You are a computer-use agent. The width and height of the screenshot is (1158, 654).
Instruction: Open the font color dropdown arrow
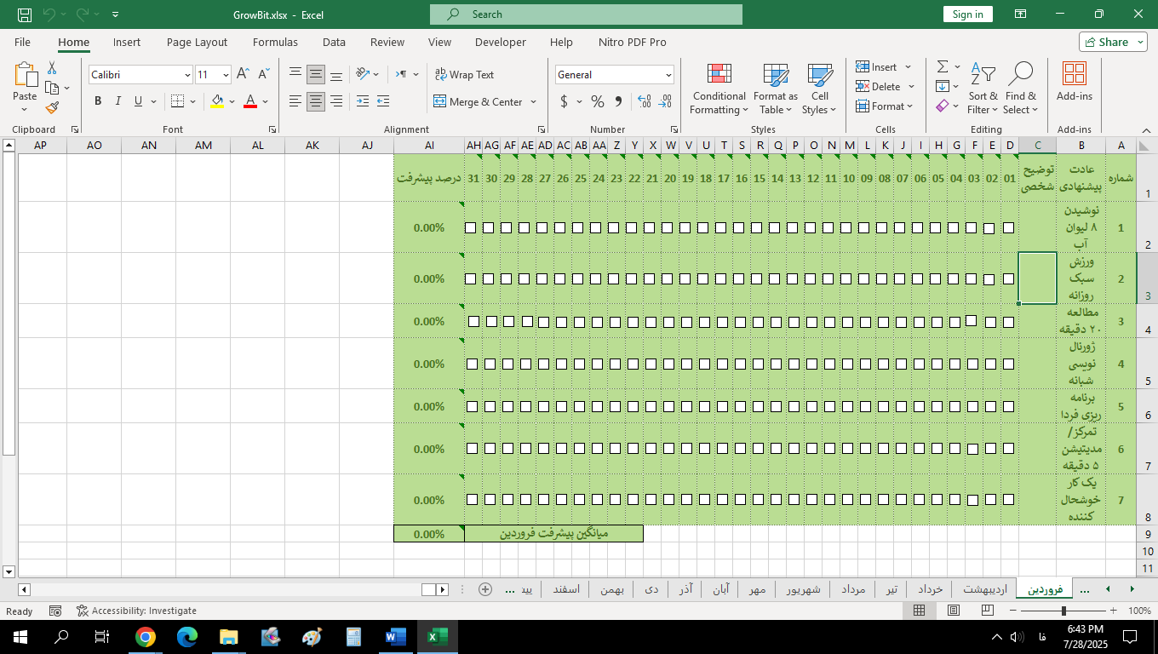[x=266, y=101]
